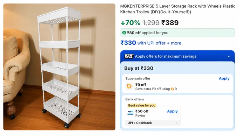
Task: Click the WOW! DEAL badge icon
Action: (x=129, y=56)
